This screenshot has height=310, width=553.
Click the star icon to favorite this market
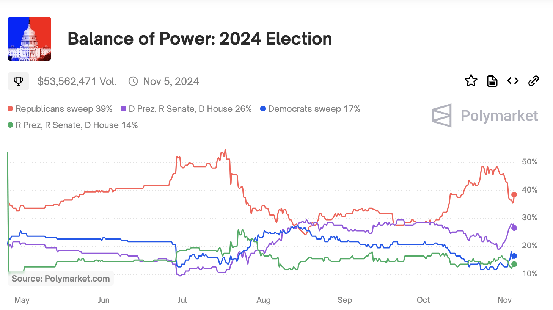tap(471, 81)
